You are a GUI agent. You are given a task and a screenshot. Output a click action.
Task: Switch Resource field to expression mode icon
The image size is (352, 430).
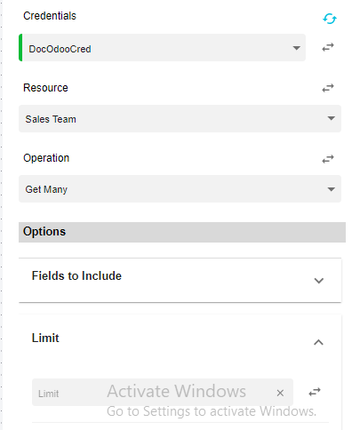click(x=328, y=88)
